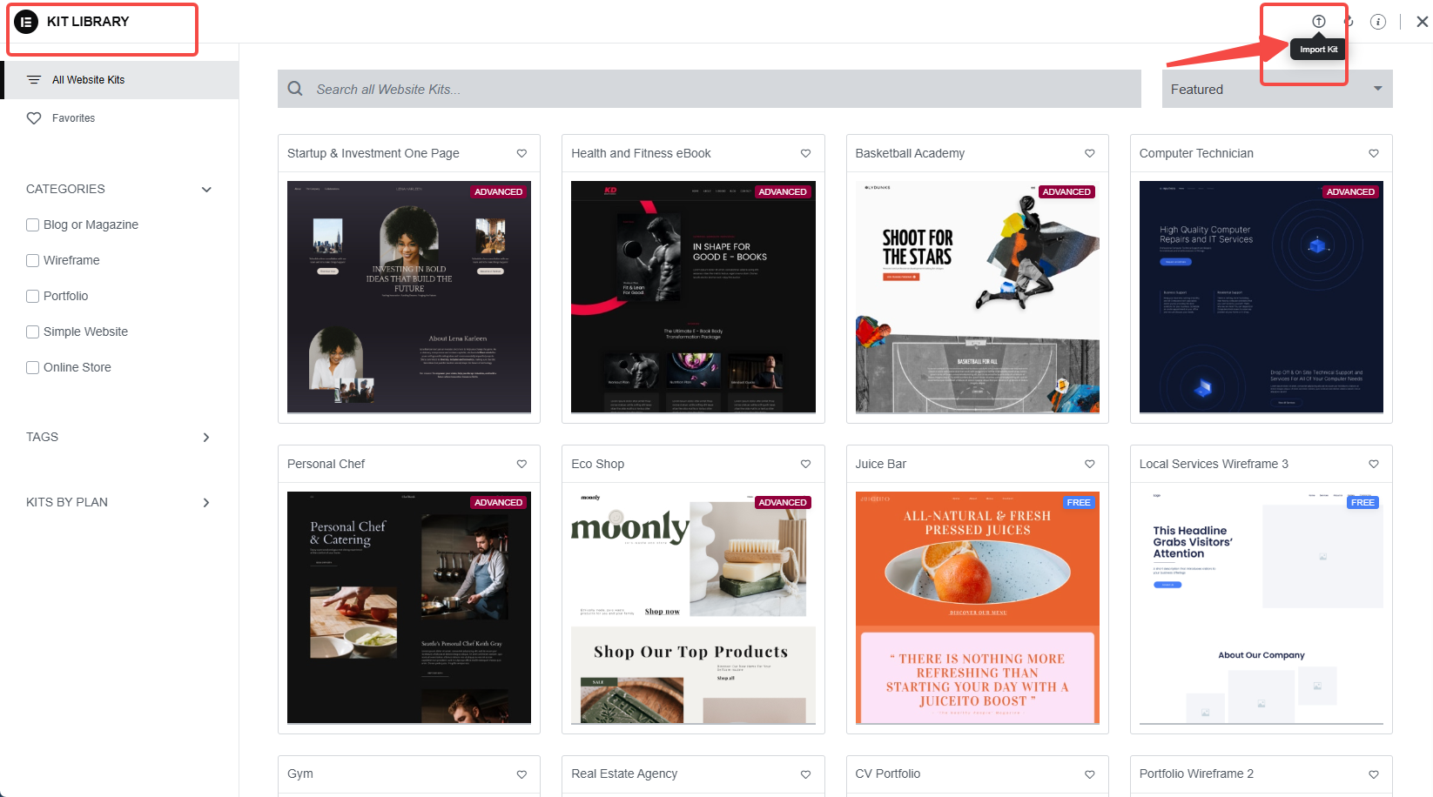The image size is (1433, 797).
Task: Open the Featured sort dropdown
Action: [x=1277, y=89]
